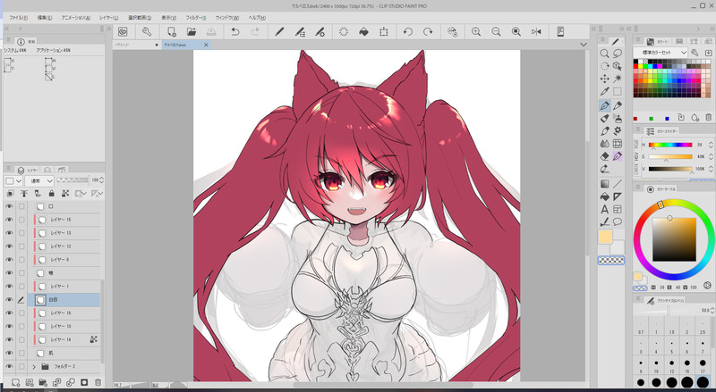Hide layer レイヤー 1 with eye icon

pos(9,287)
